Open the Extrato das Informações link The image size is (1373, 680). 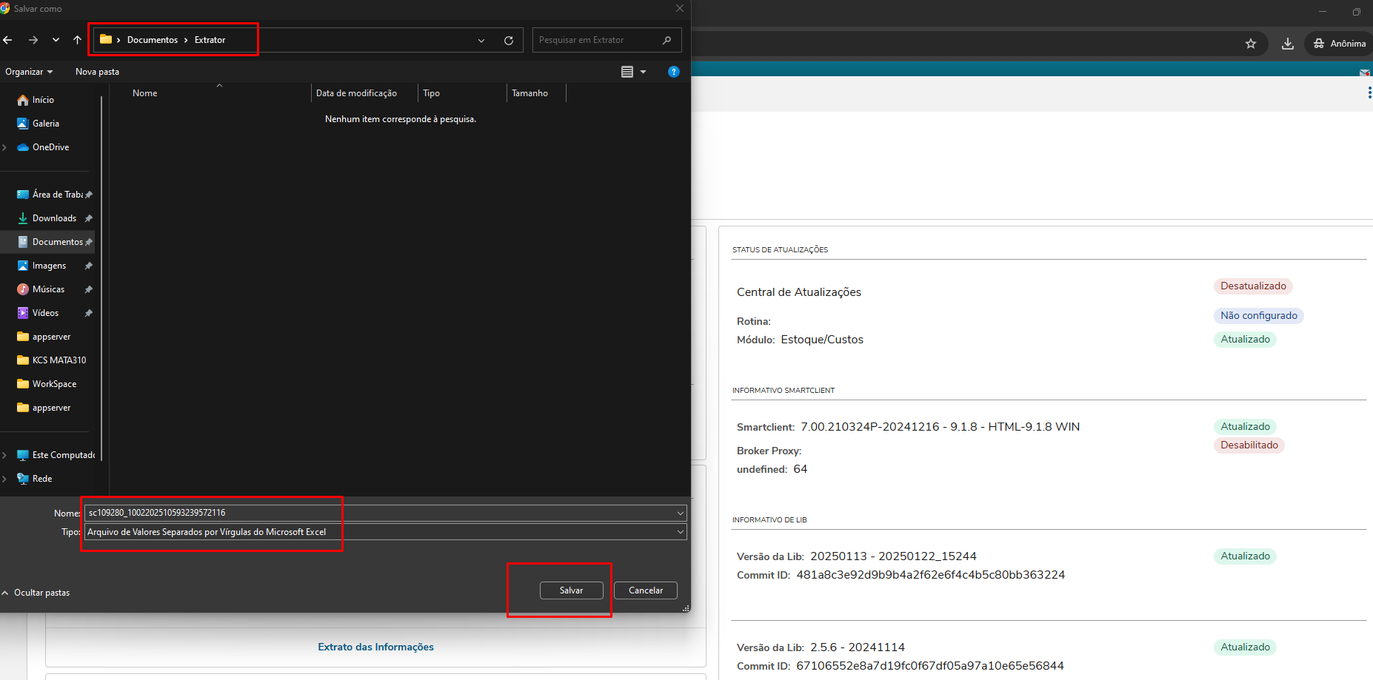click(375, 647)
